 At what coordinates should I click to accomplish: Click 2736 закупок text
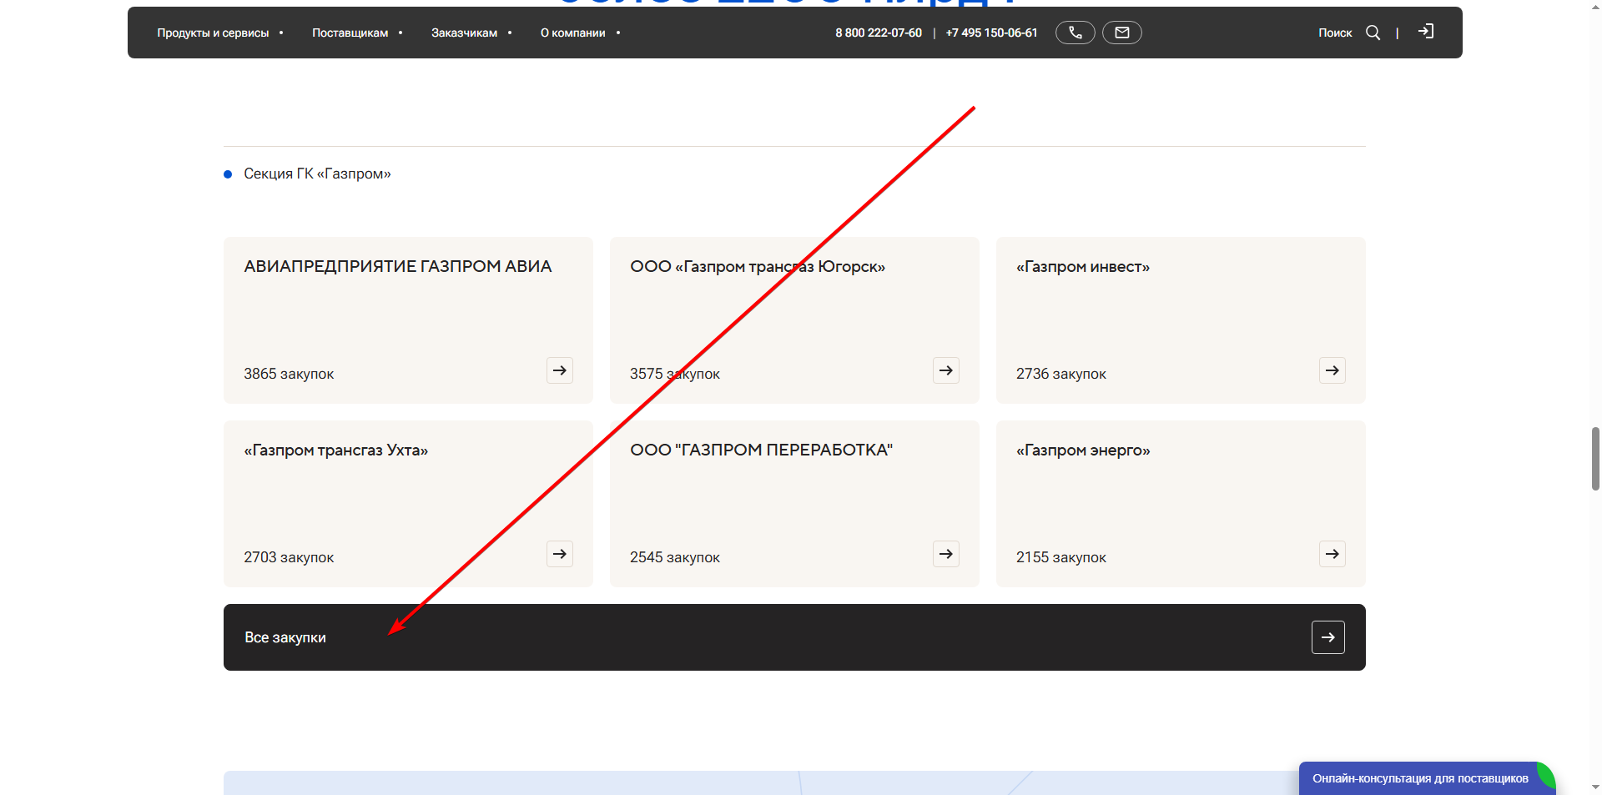click(x=1061, y=374)
